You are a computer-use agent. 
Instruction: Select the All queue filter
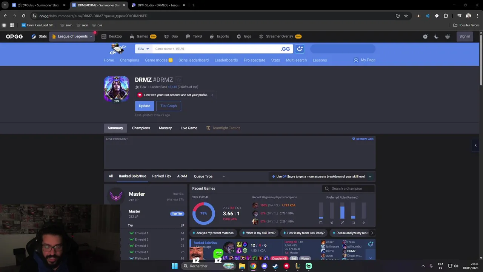tap(111, 176)
